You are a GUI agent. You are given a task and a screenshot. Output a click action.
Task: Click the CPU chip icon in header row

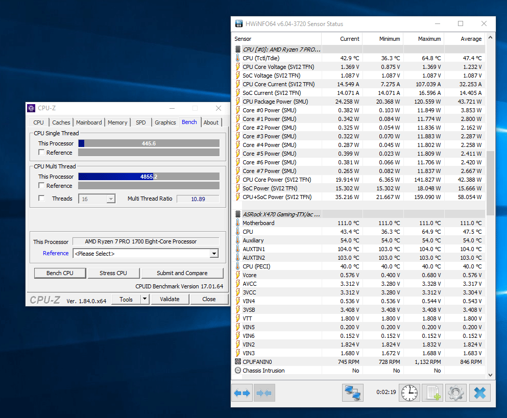coord(237,49)
